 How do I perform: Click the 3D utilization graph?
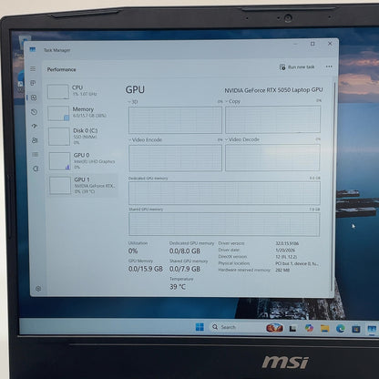pos(175,120)
